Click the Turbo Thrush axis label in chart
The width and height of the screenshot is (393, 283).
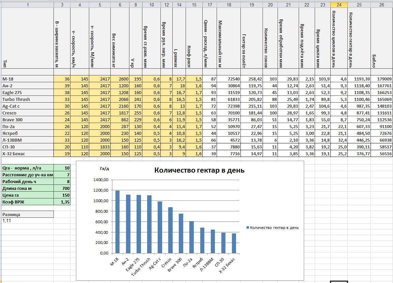[x=141, y=267]
